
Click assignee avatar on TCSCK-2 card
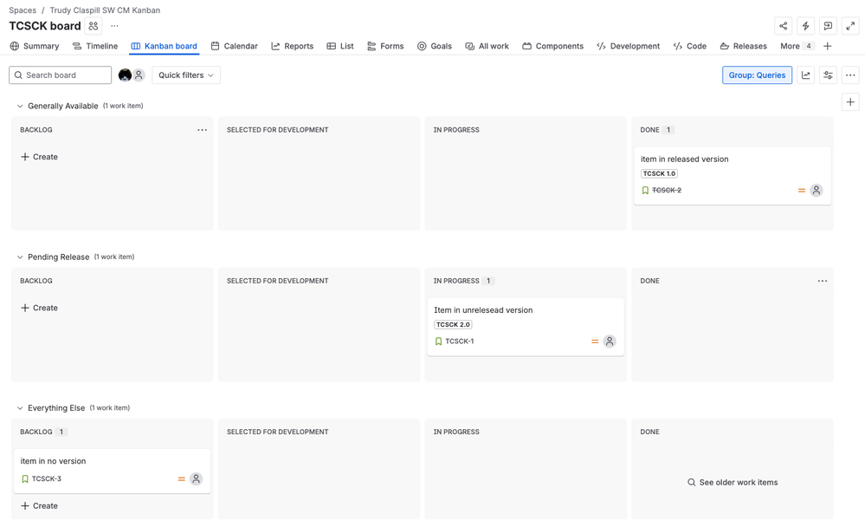(817, 191)
